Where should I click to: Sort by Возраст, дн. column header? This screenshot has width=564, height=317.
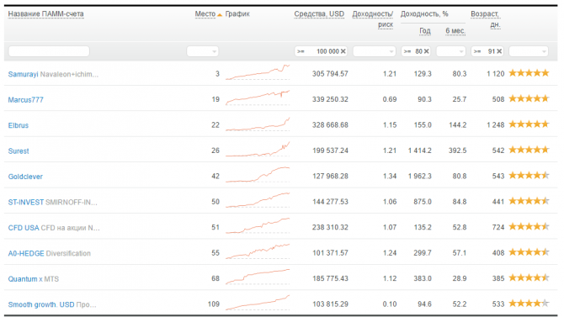(x=485, y=19)
